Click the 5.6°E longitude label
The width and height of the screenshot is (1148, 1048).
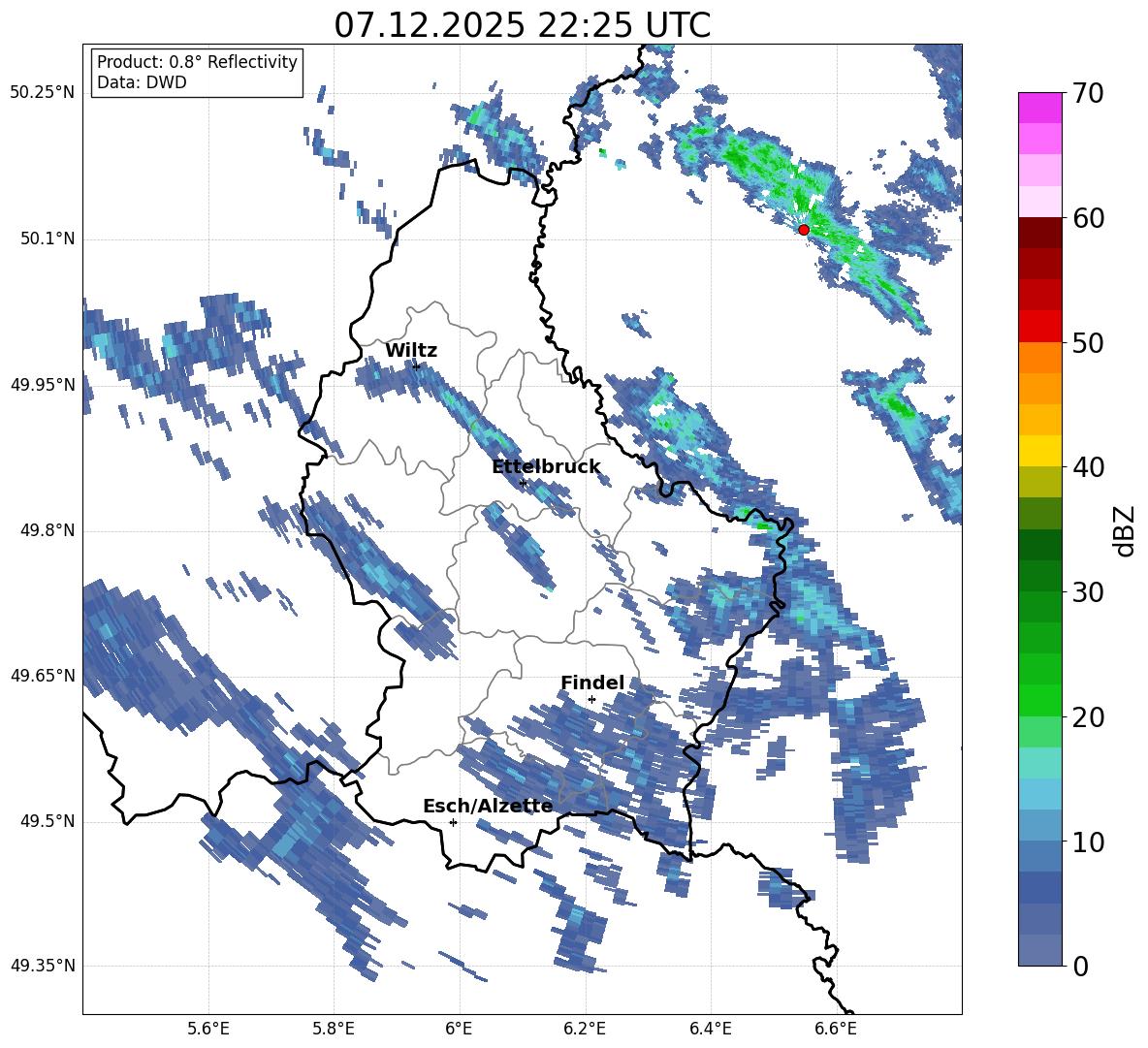click(x=208, y=1030)
